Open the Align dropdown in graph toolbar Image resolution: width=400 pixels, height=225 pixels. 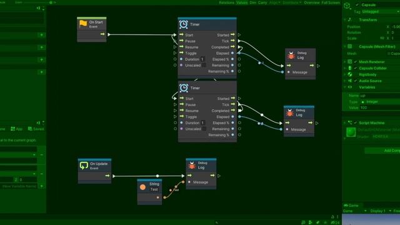pyautogui.click(x=274, y=2)
